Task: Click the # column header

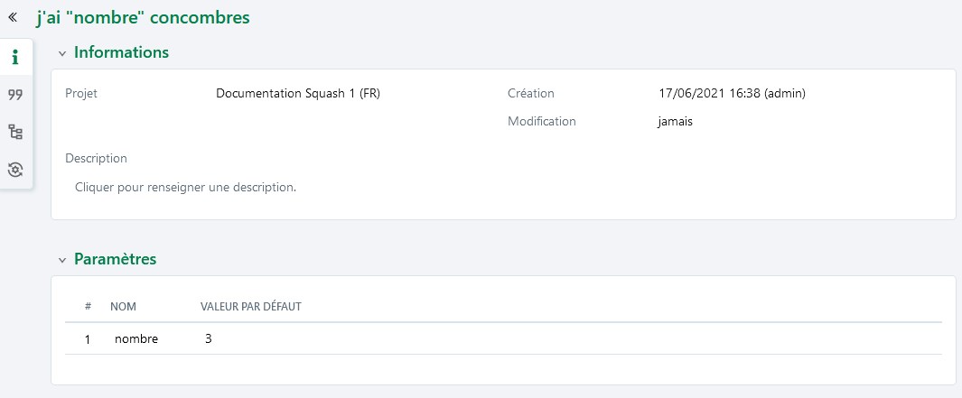Action: pyautogui.click(x=88, y=306)
